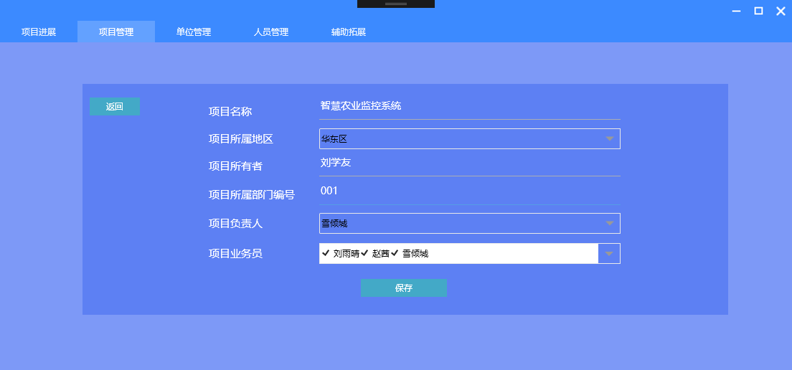The image size is (792, 370).
Task: Click the 项目业务员 label
Action: 235,253
